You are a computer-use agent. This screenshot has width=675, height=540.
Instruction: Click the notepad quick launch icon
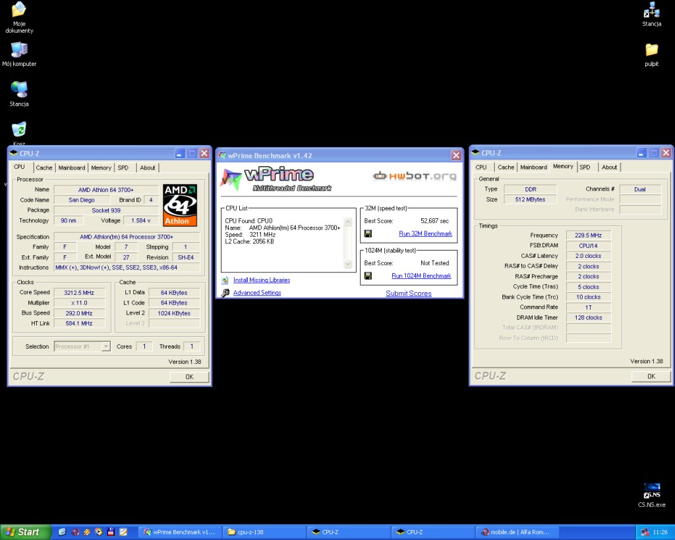[x=123, y=532]
